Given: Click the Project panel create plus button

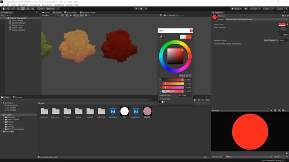Looking at the screenshot, I should point(2,100).
